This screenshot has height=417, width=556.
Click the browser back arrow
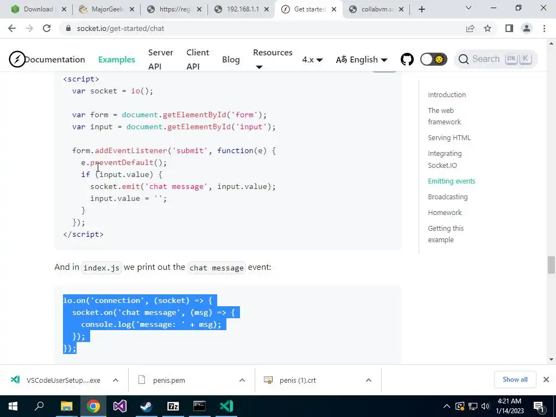click(12, 28)
